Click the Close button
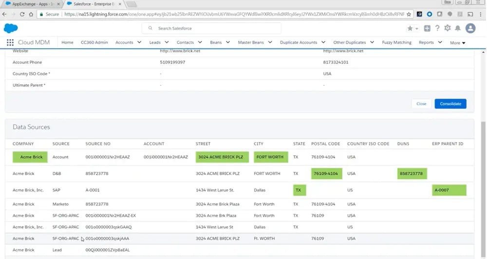487x259 pixels. click(421, 104)
